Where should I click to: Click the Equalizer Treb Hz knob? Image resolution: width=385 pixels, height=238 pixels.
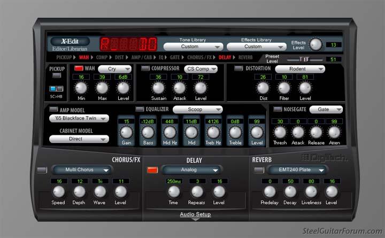click(213, 133)
